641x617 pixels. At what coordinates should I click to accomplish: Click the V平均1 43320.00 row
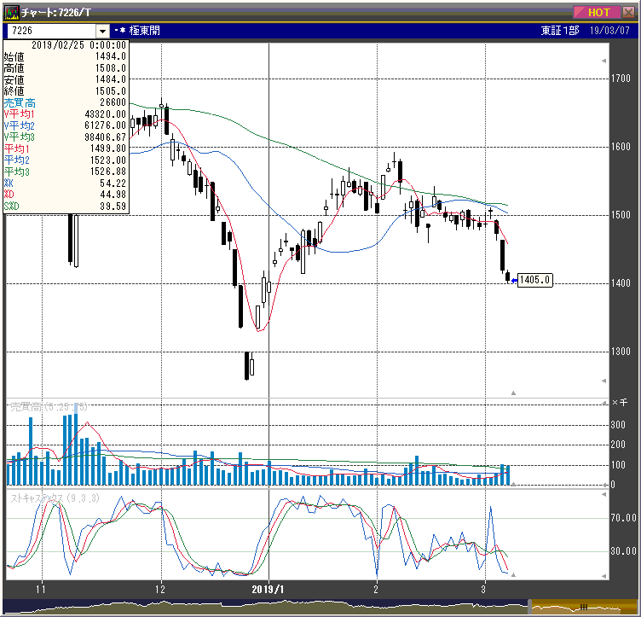(x=66, y=114)
